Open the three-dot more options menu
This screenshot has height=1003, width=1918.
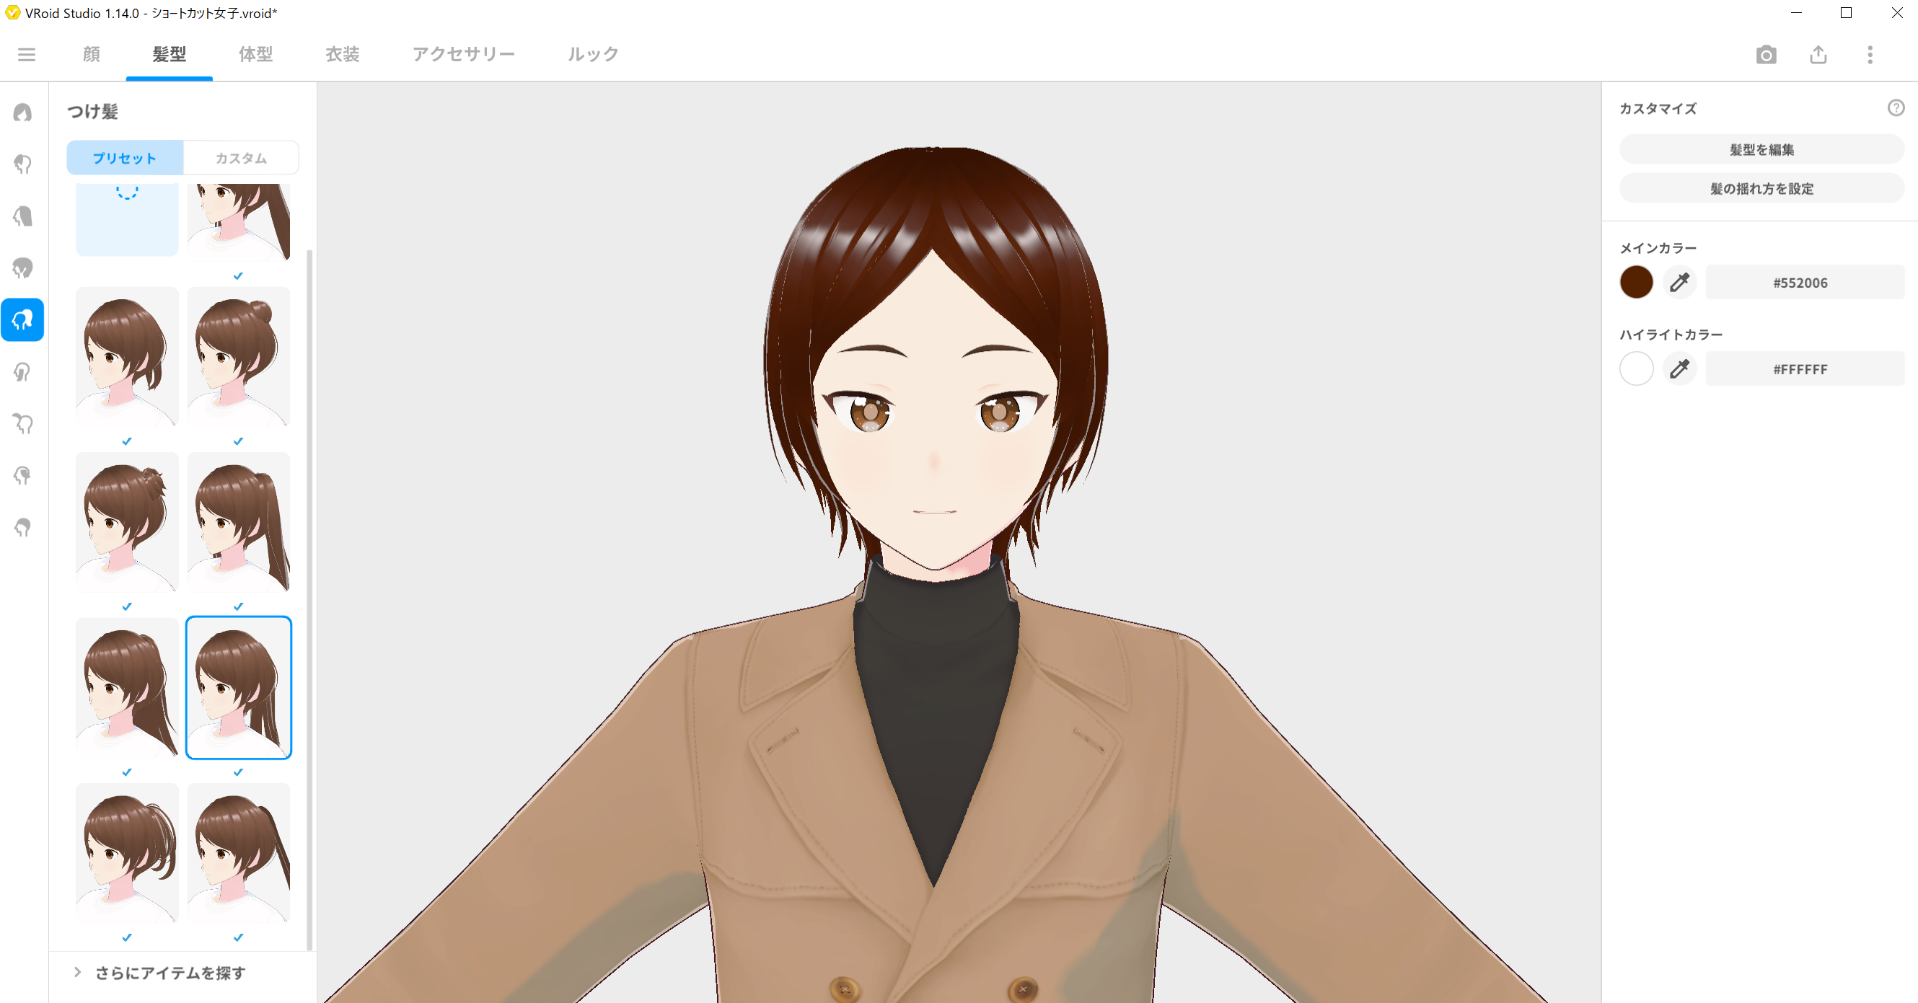pos(1870,55)
